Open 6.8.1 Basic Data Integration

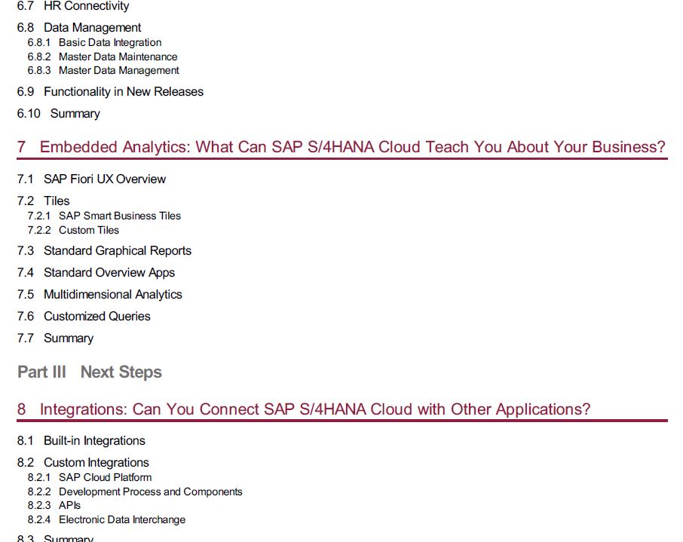(x=94, y=42)
